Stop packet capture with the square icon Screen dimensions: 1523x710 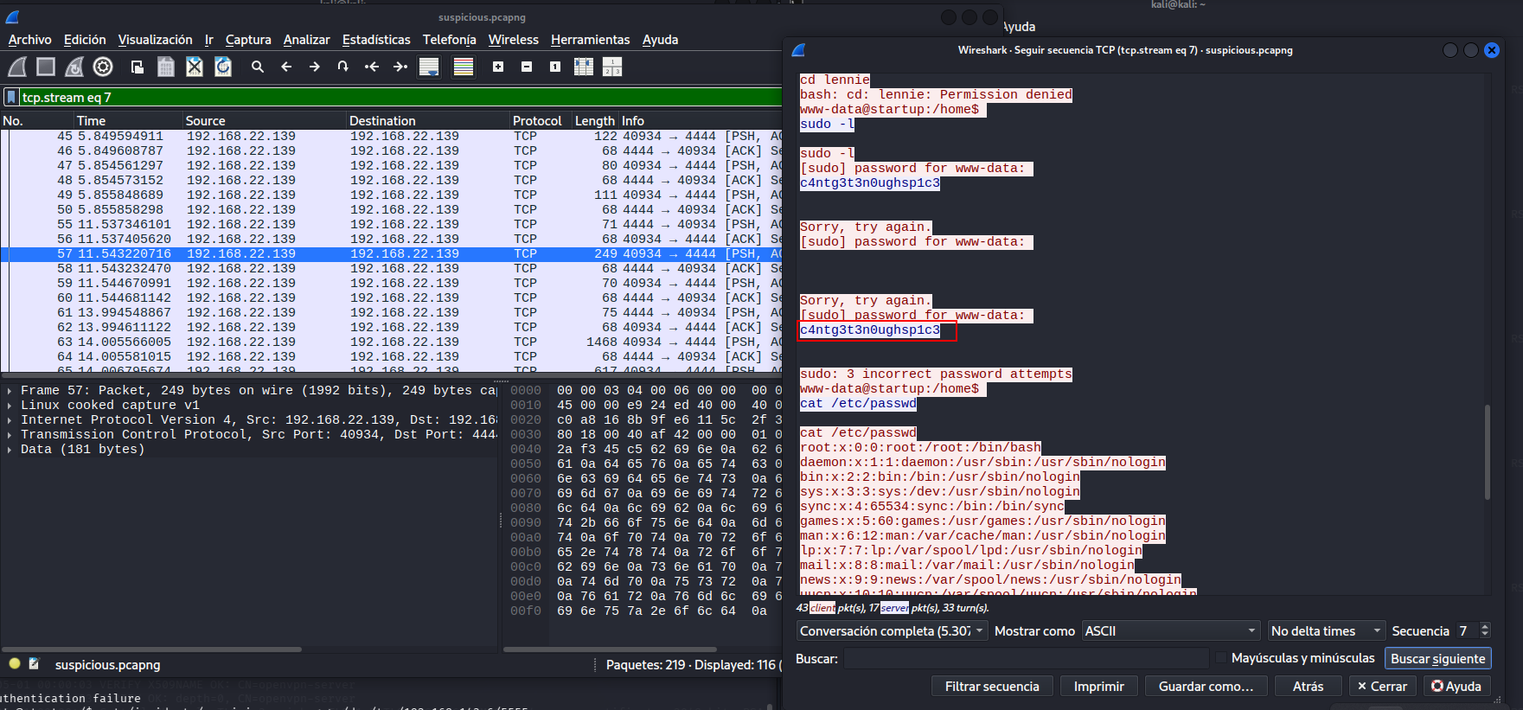coord(46,67)
